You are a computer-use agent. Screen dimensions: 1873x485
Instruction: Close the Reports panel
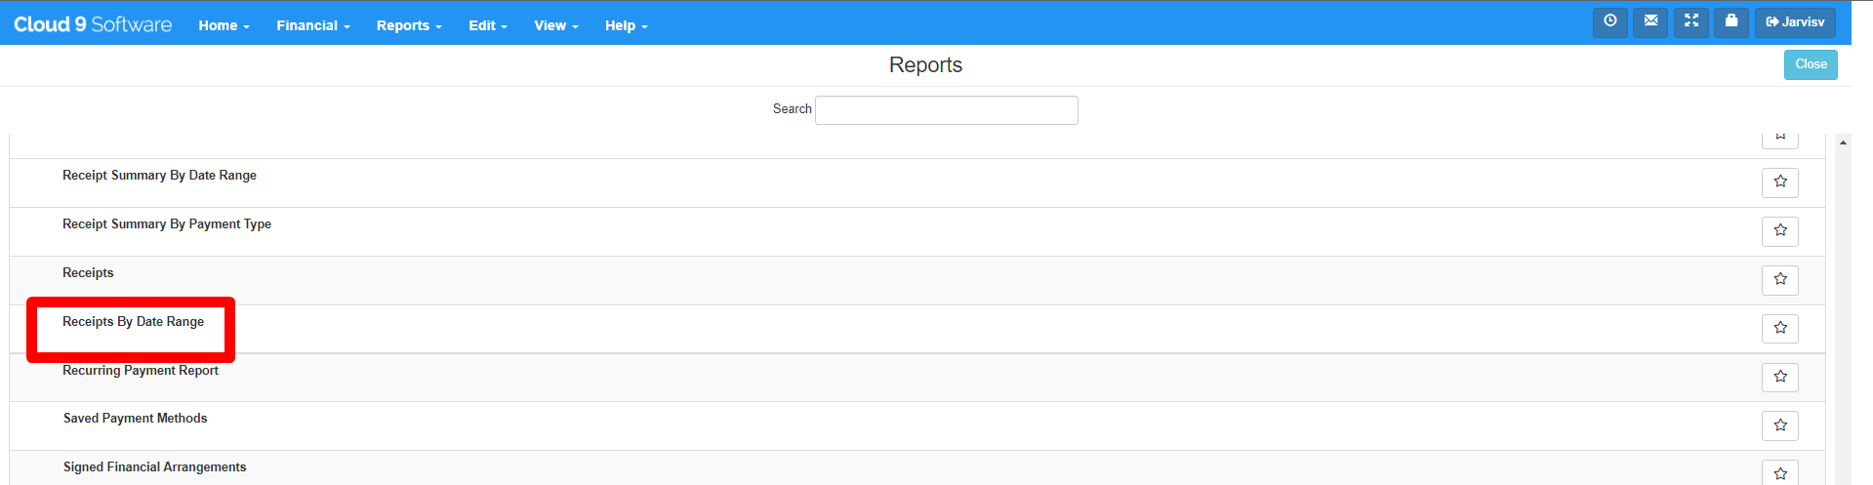(x=1810, y=64)
